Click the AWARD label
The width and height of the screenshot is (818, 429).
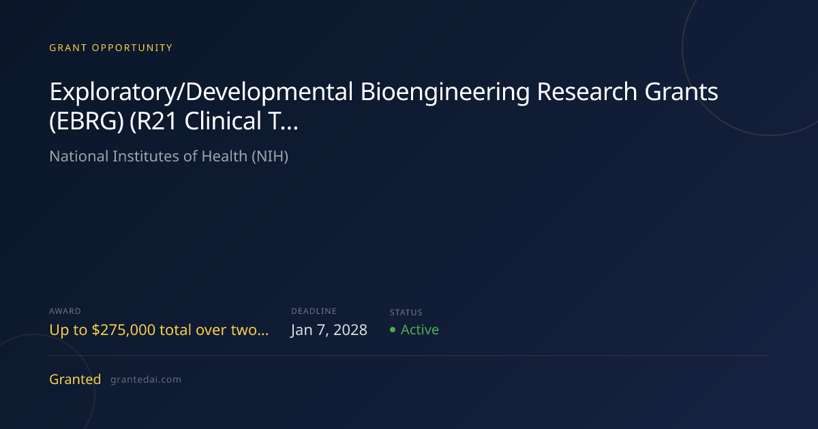(x=65, y=311)
